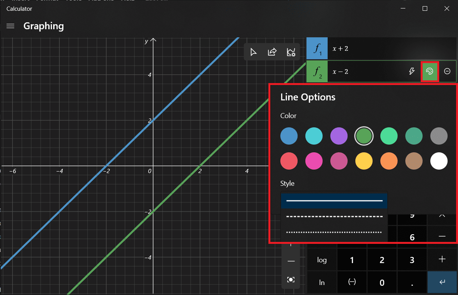This screenshot has height=295, width=458.
Task: Click the Graphing mode title
Action: [x=43, y=26]
